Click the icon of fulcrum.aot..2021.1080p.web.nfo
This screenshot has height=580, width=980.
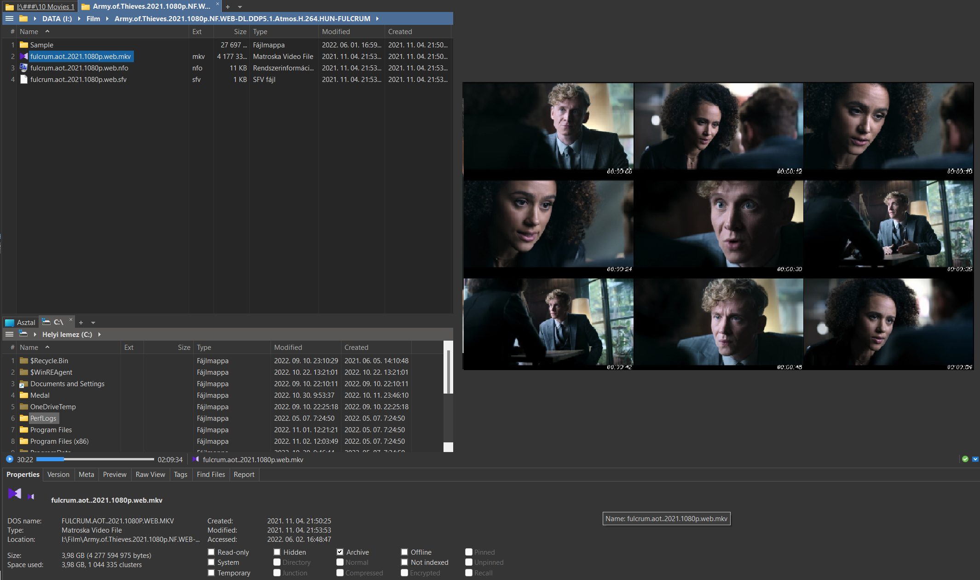pos(24,68)
